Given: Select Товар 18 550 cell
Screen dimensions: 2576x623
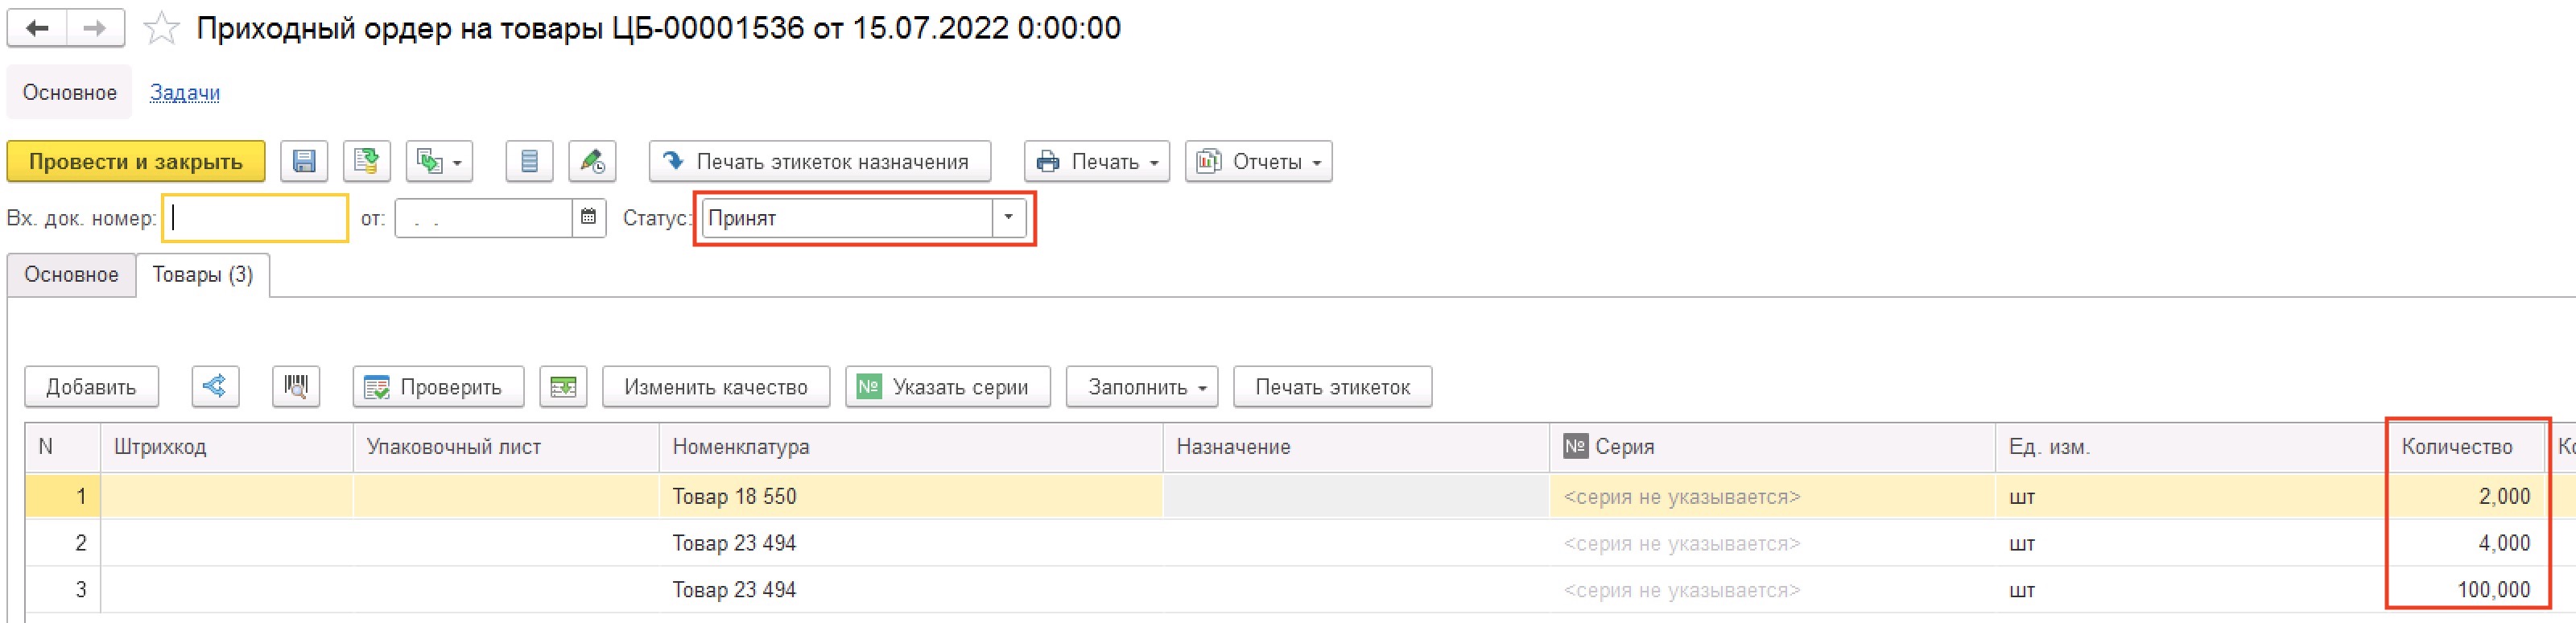Looking at the screenshot, I should [911, 496].
